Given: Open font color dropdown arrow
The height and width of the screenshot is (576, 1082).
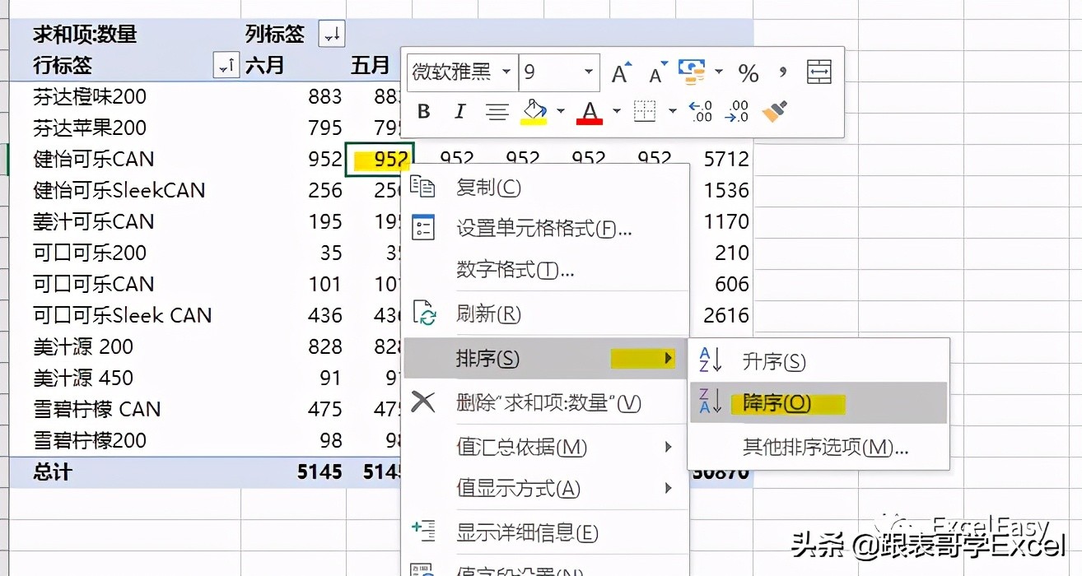Looking at the screenshot, I should tap(616, 111).
